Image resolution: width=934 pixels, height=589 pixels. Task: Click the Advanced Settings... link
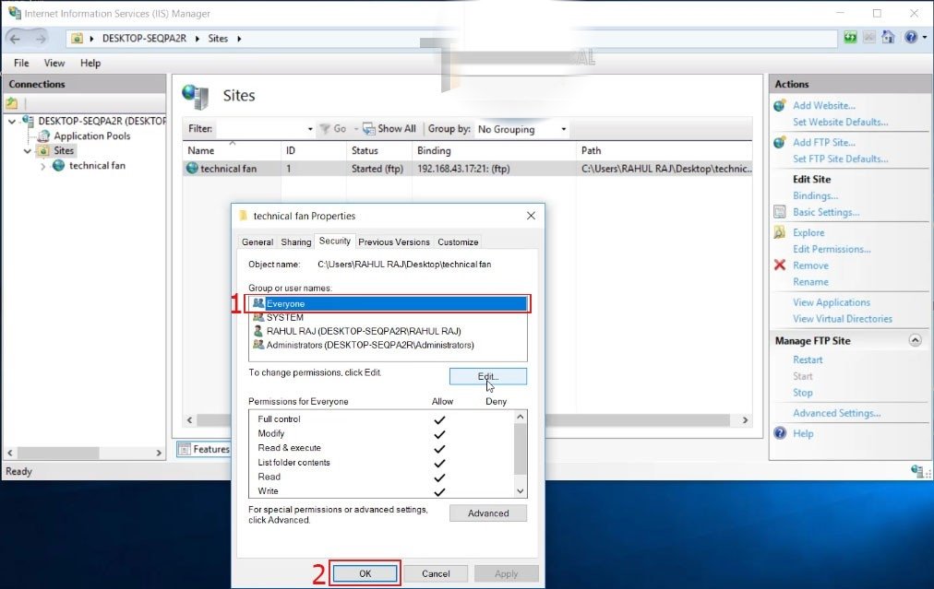click(x=837, y=413)
